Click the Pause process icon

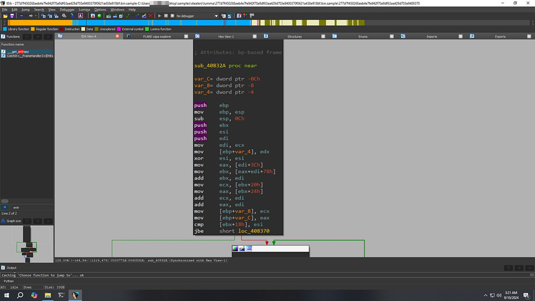point(165,16)
